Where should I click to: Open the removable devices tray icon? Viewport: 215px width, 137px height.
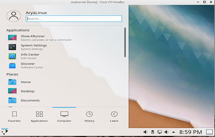click(153, 132)
